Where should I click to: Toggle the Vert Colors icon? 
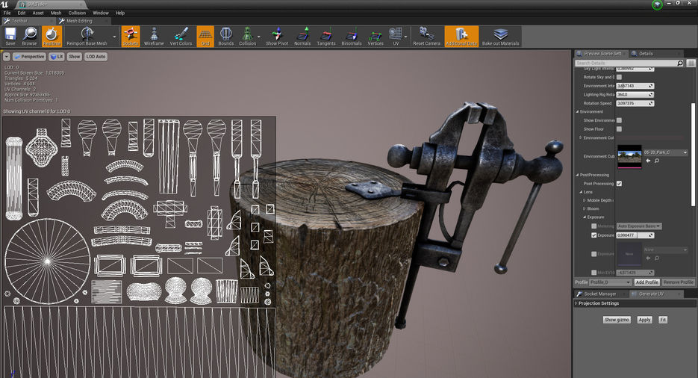(x=181, y=37)
